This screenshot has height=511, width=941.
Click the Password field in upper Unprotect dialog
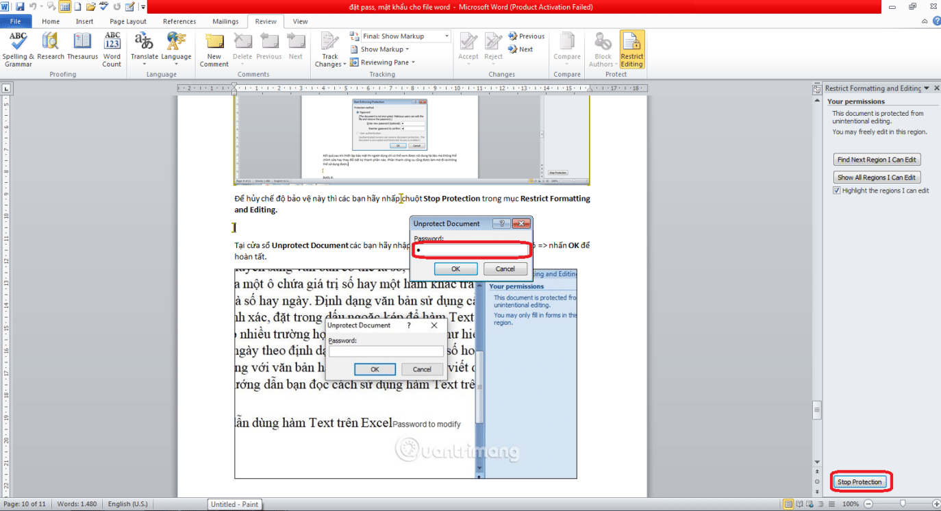point(472,250)
